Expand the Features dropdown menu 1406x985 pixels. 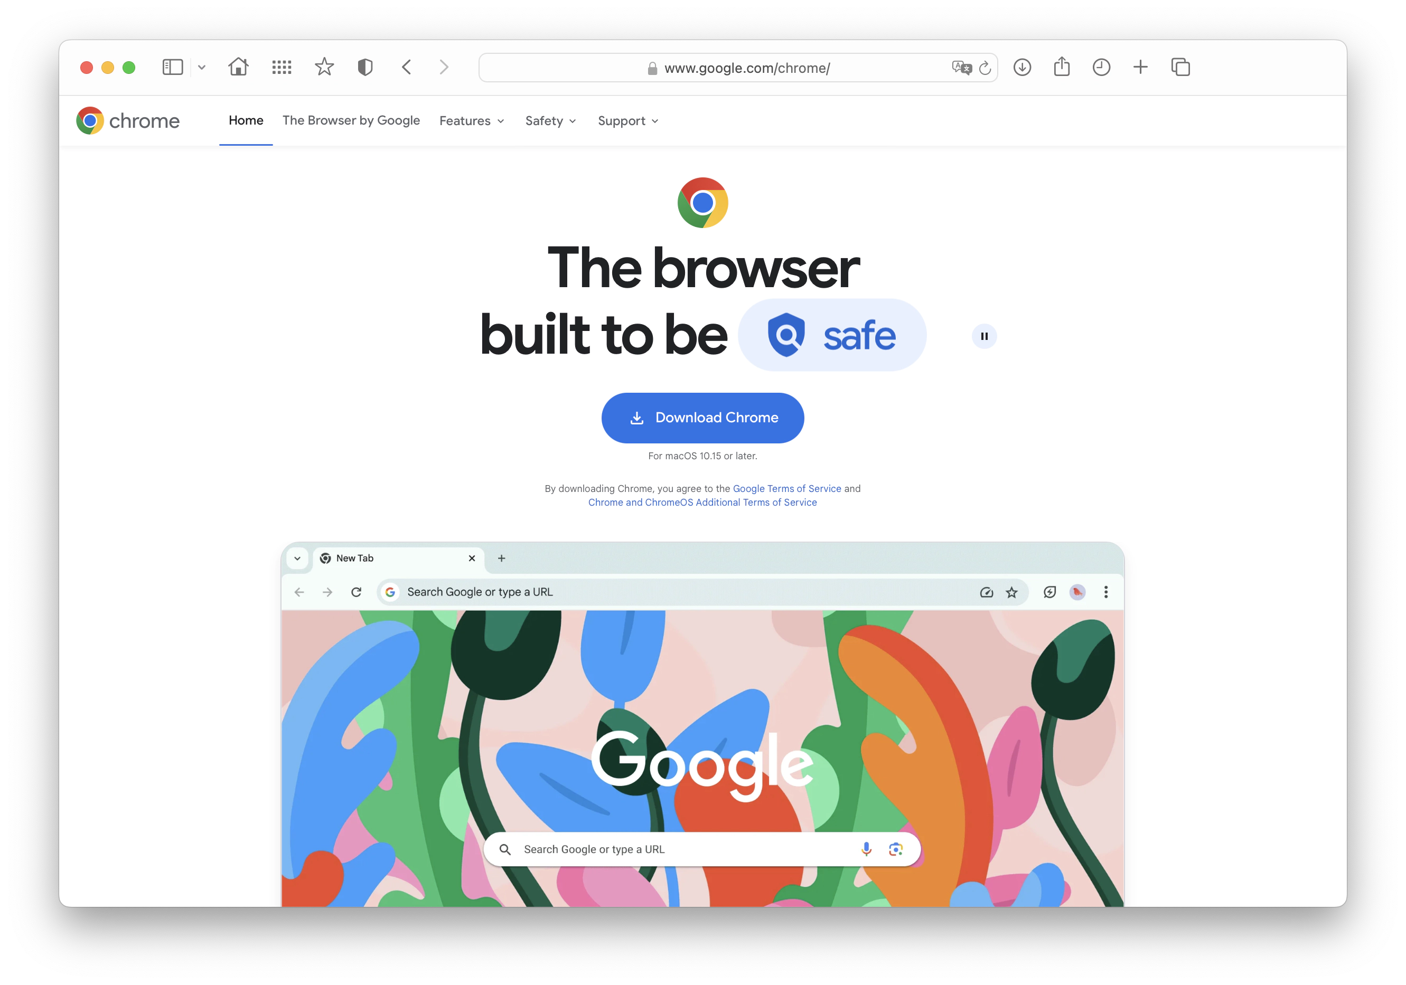472,121
